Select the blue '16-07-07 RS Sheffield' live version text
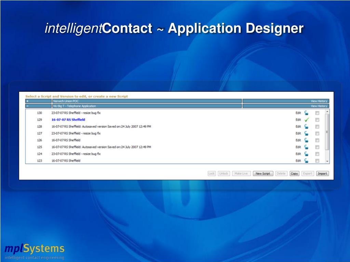350x262 pixels. tap(68, 120)
